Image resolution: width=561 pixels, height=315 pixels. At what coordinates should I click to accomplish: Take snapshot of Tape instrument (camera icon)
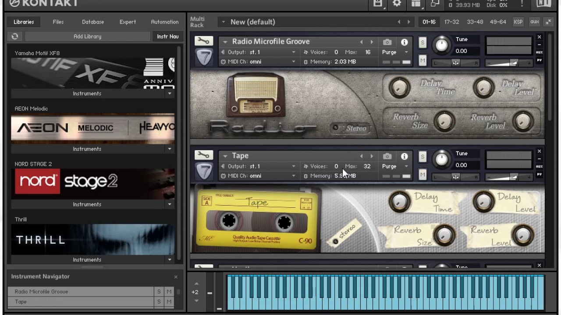[387, 156]
